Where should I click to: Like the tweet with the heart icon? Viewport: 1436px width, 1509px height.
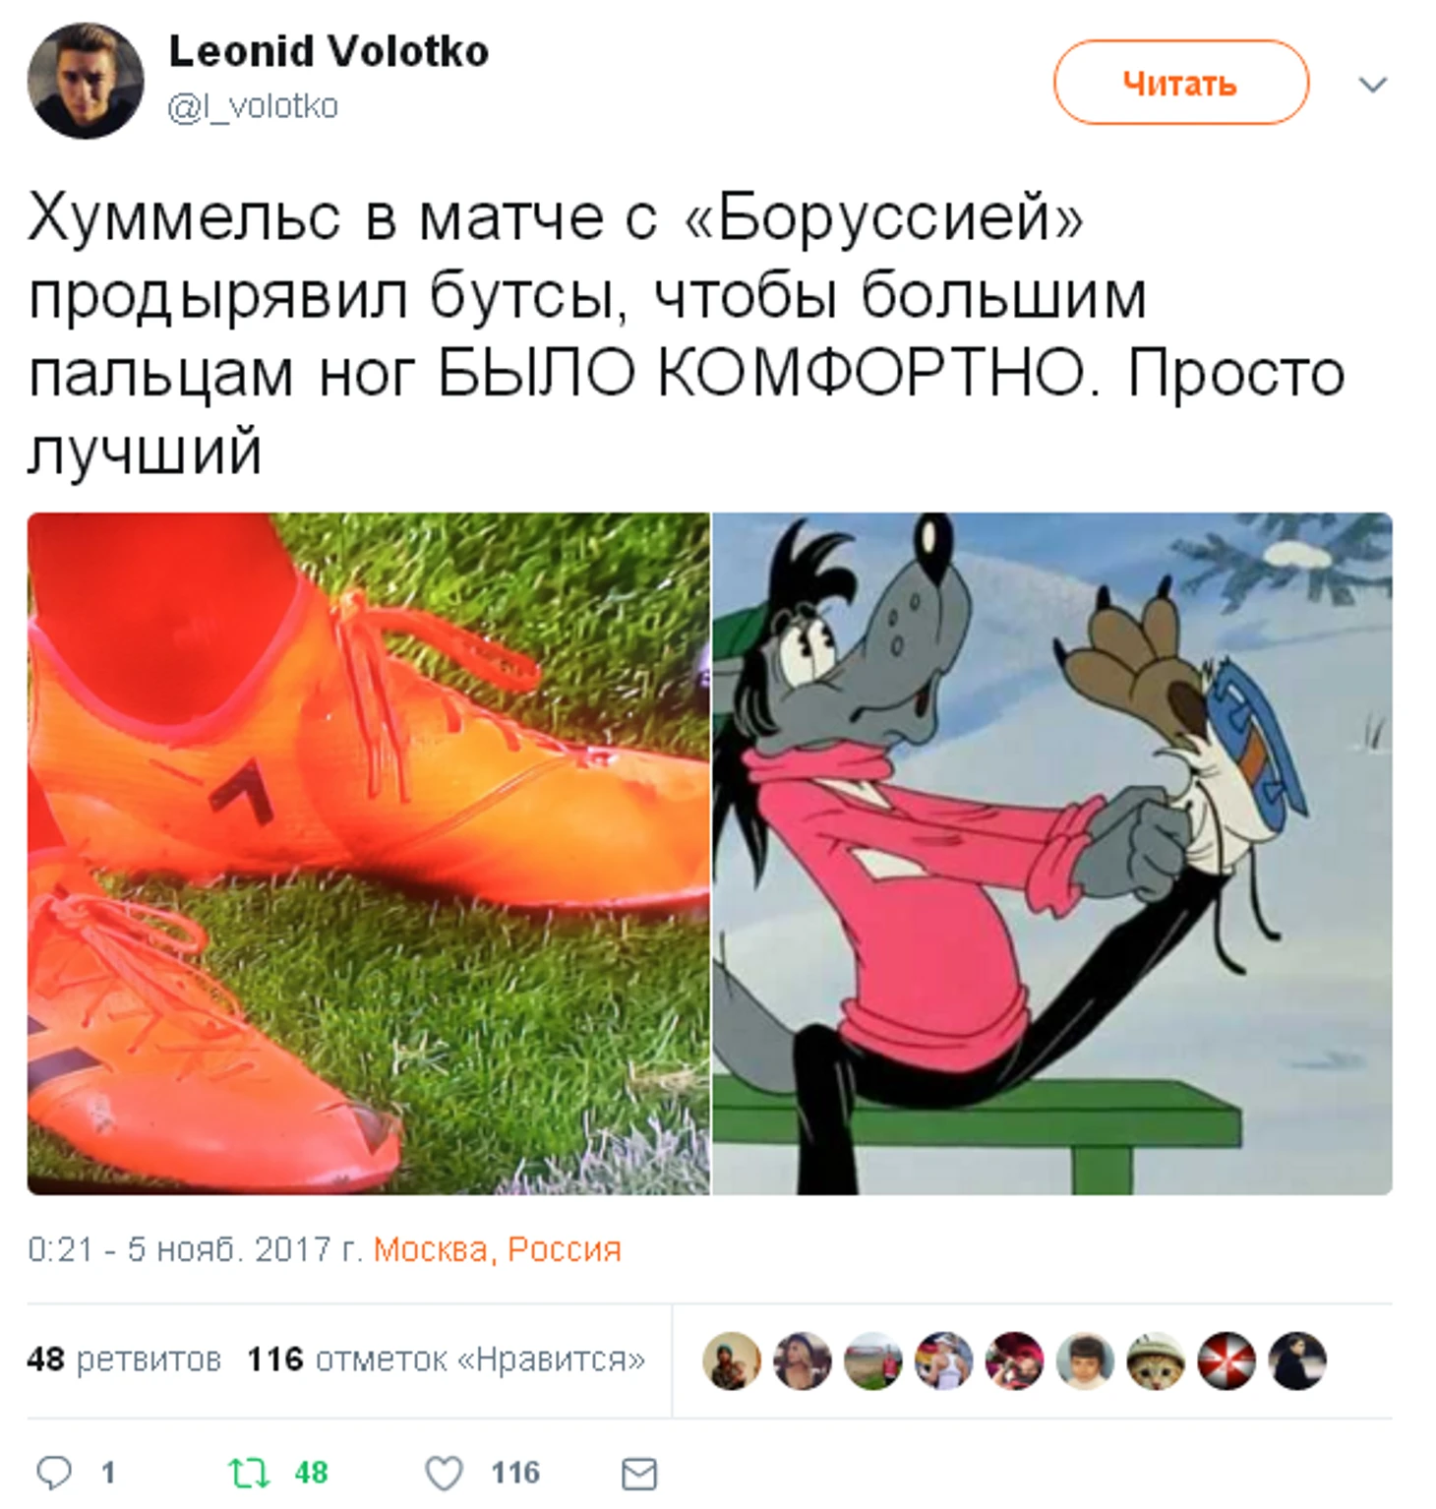tap(444, 1473)
